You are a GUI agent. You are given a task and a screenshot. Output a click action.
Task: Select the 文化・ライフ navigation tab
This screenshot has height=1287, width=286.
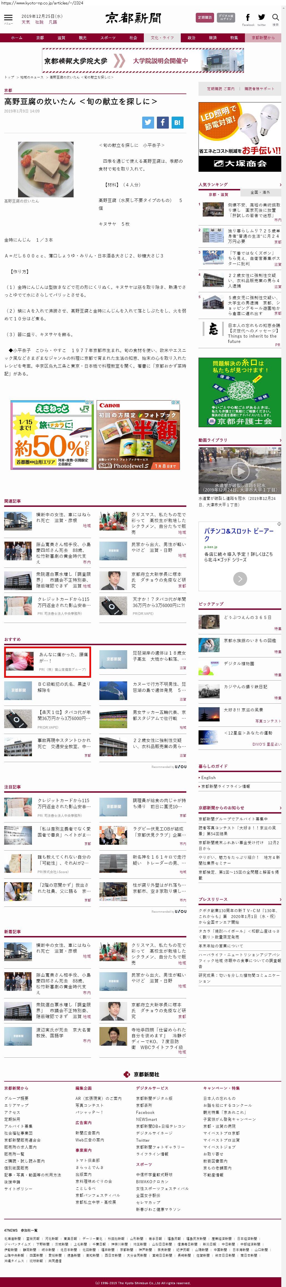[x=162, y=38]
